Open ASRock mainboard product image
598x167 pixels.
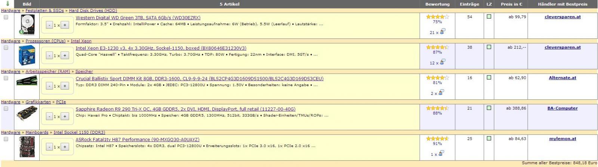tap(27, 147)
